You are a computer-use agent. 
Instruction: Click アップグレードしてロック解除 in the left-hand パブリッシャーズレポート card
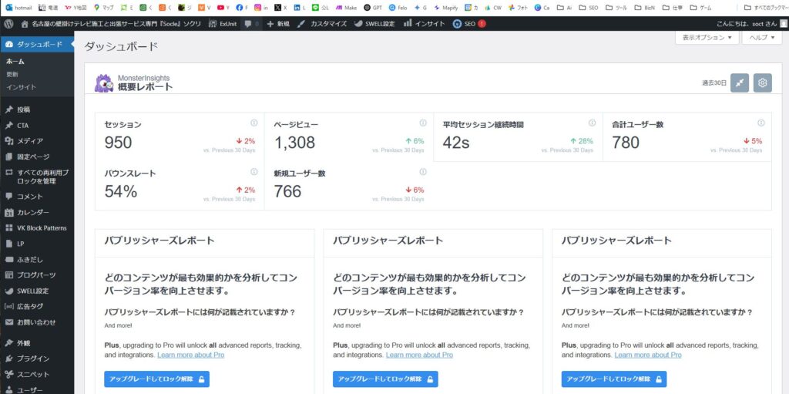pos(156,379)
